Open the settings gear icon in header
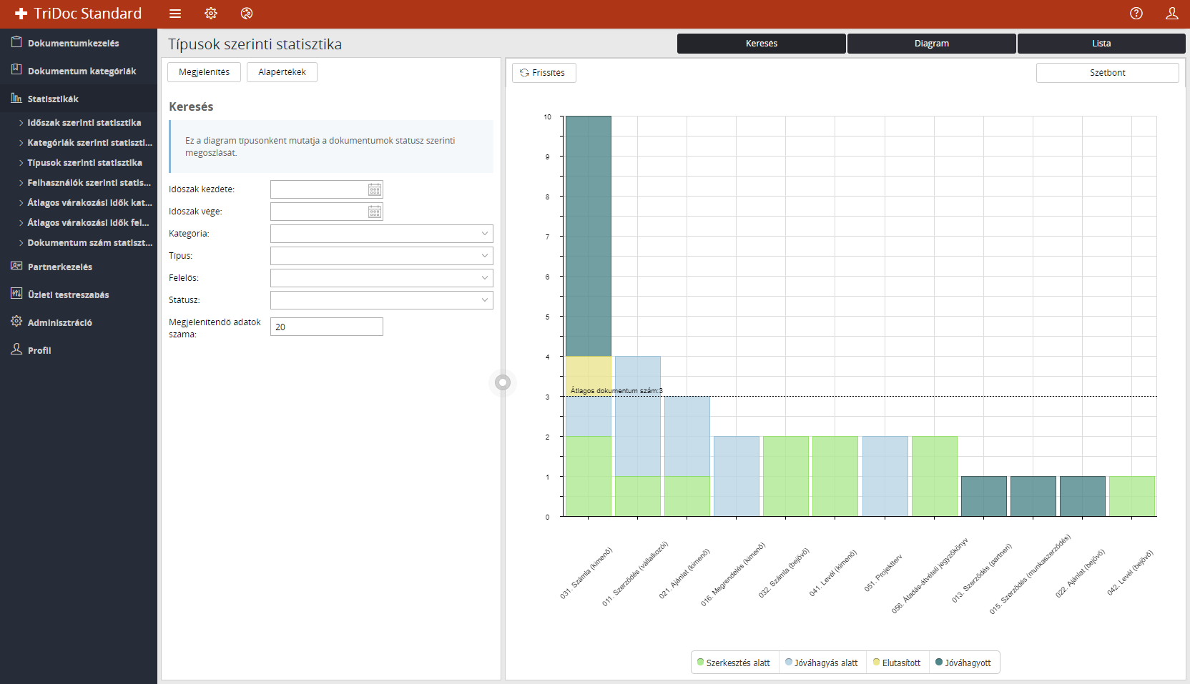The height and width of the screenshot is (684, 1190). (x=211, y=14)
